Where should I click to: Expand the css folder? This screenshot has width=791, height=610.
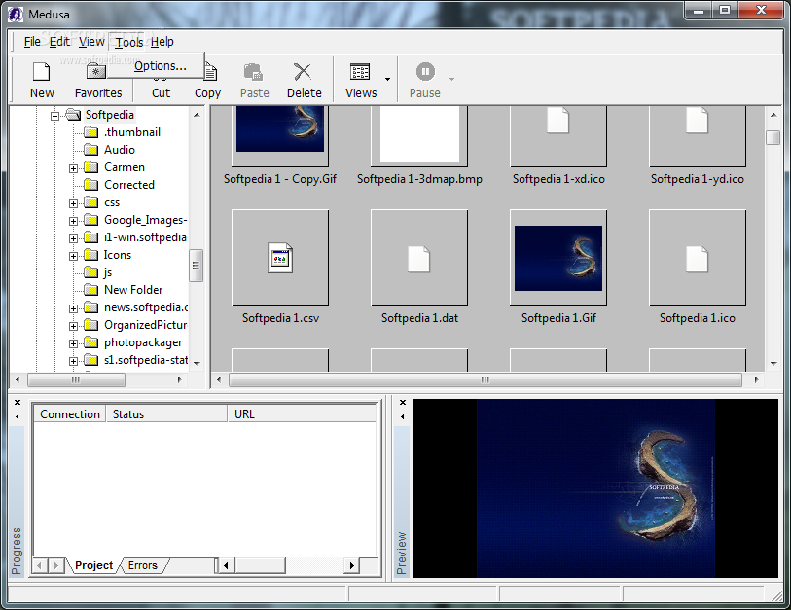pyautogui.click(x=74, y=203)
